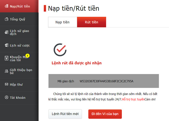Image resolution: width=169 pixels, height=121 pixels.
Task: Click the Tổng Quỹ wallet icon
Action: coord(6,19)
